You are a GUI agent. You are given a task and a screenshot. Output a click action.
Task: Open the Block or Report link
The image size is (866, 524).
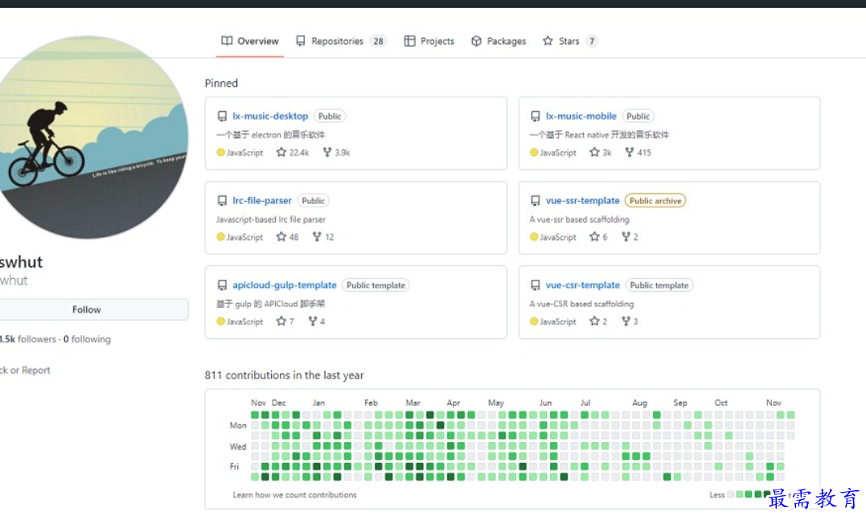pyautogui.click(x=25, y=370)
